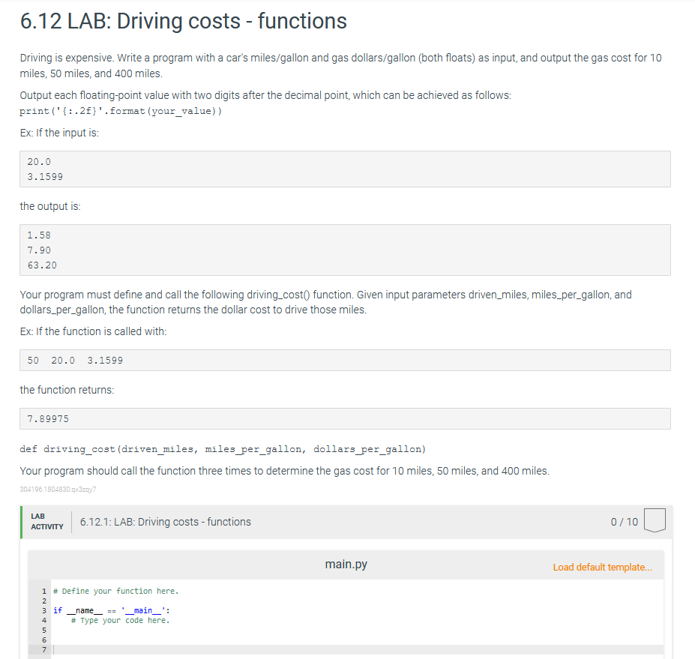The image size is (695, 659).
Task: Select line number 1 in the editor gutter
Action: (45, 591)
